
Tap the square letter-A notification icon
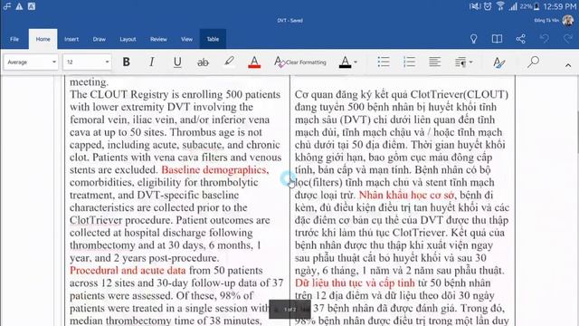point(32,6)
